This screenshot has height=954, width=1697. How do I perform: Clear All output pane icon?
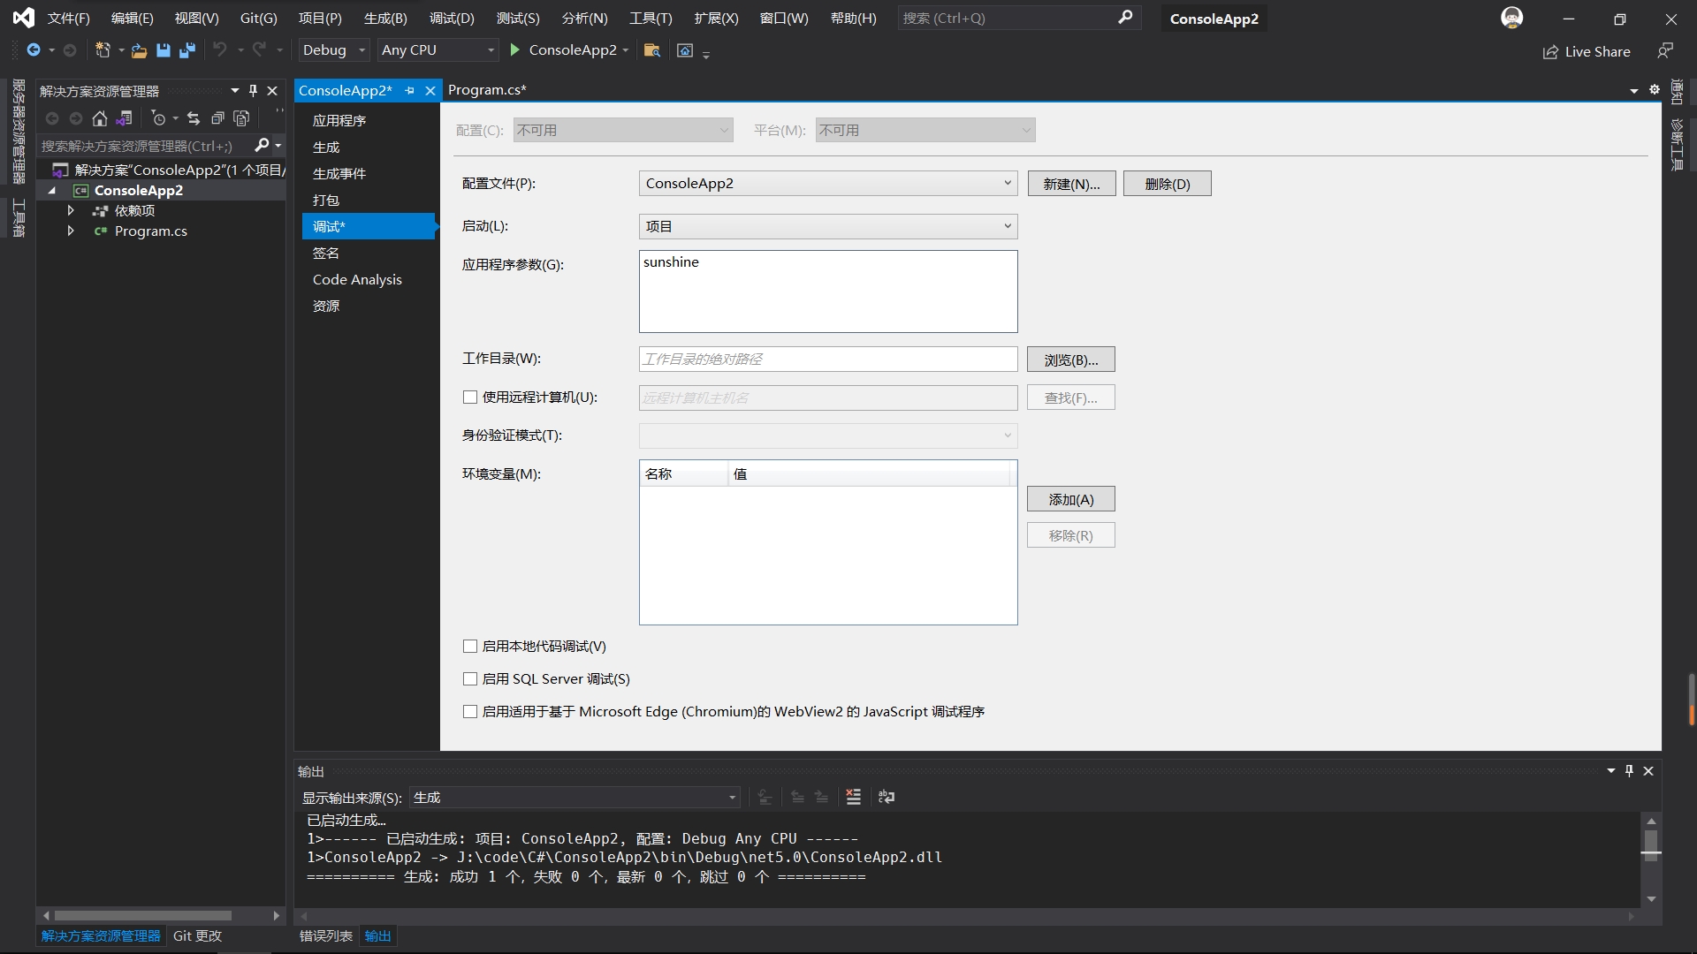[853, 797]
